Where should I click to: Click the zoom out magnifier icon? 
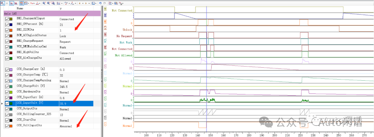(x=49, y=3)
